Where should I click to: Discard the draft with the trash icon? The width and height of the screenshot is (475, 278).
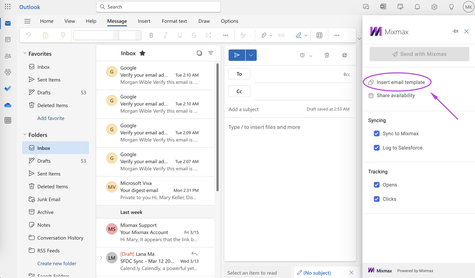click(x=327, y=55)
